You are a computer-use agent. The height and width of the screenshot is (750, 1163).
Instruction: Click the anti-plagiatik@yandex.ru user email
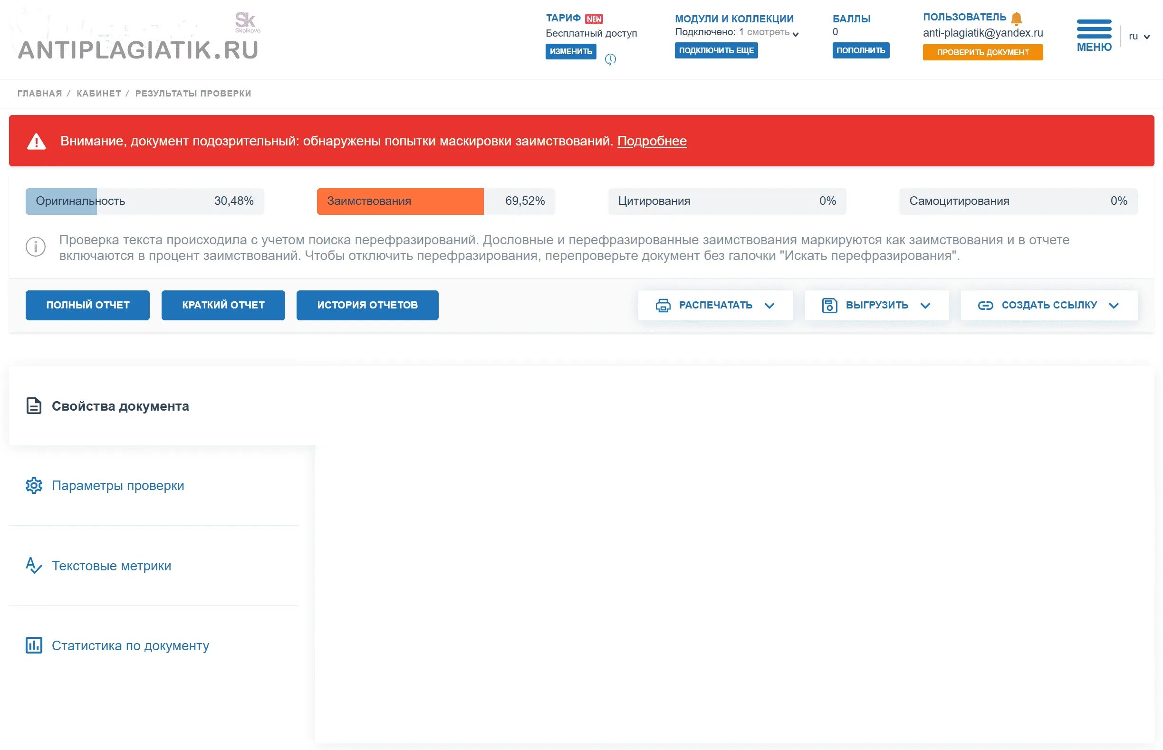click(983, 33)
